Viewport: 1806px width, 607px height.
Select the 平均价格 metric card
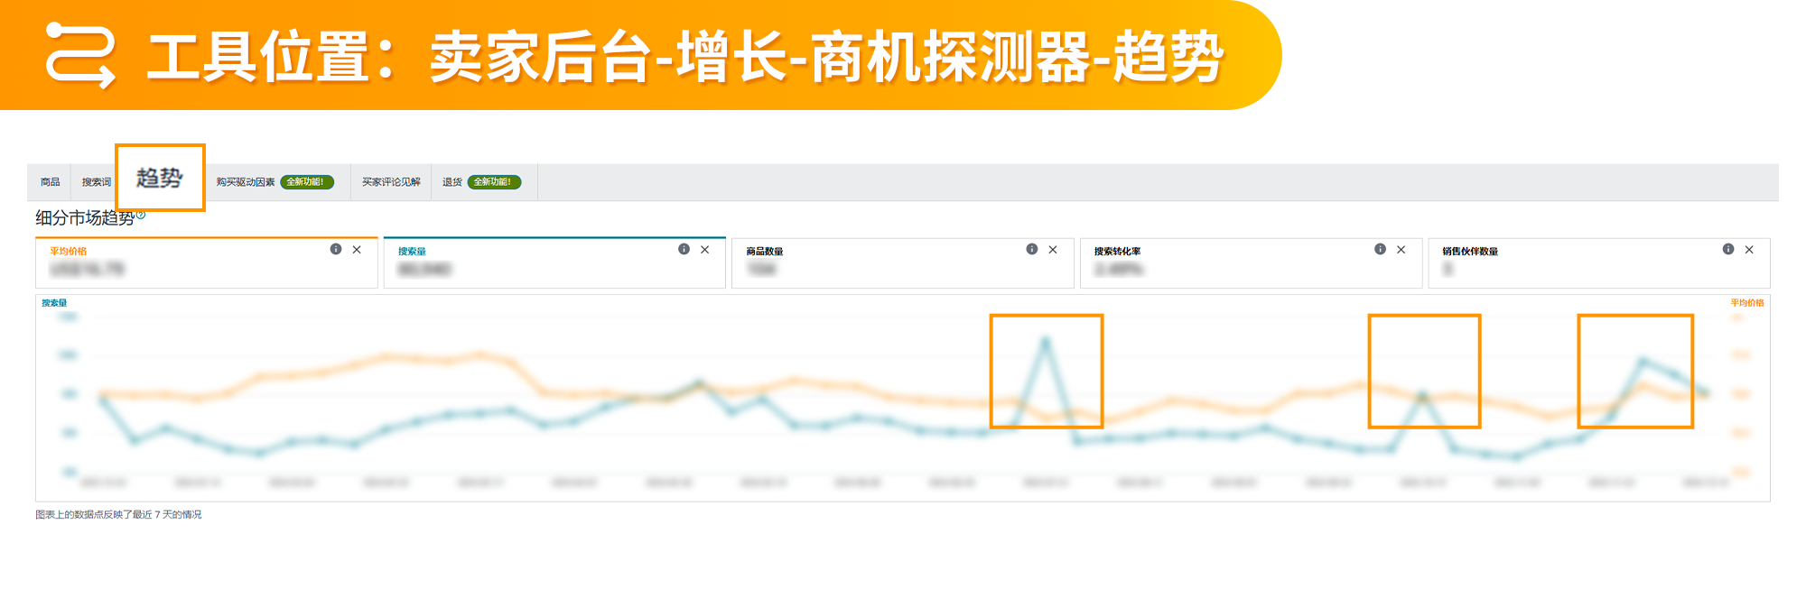pyautogui.click(x=207, y=262)
